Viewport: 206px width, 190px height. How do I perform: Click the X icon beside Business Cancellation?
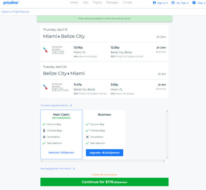coord(87,137)
